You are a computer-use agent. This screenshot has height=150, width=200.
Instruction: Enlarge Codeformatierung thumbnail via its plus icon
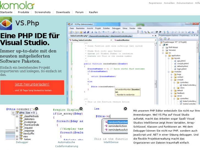tap(81, 108)
